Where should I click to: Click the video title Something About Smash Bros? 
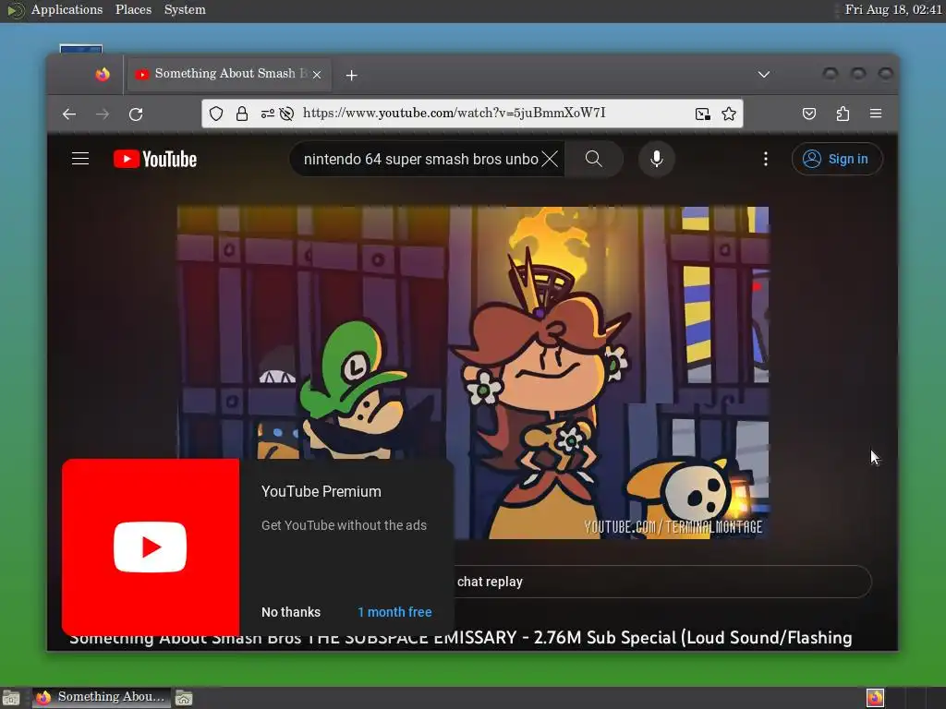click(460, 638)
